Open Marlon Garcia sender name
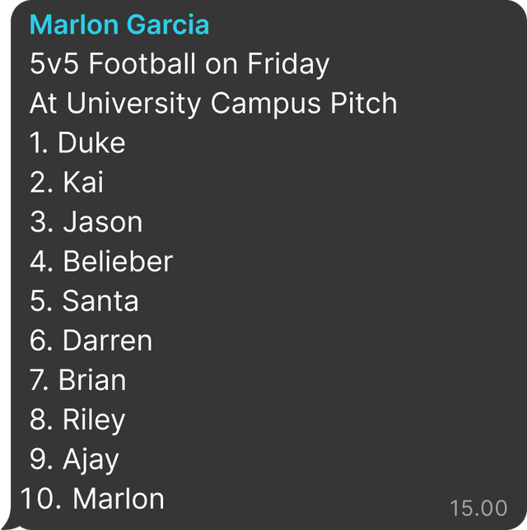 pos(119,25)
